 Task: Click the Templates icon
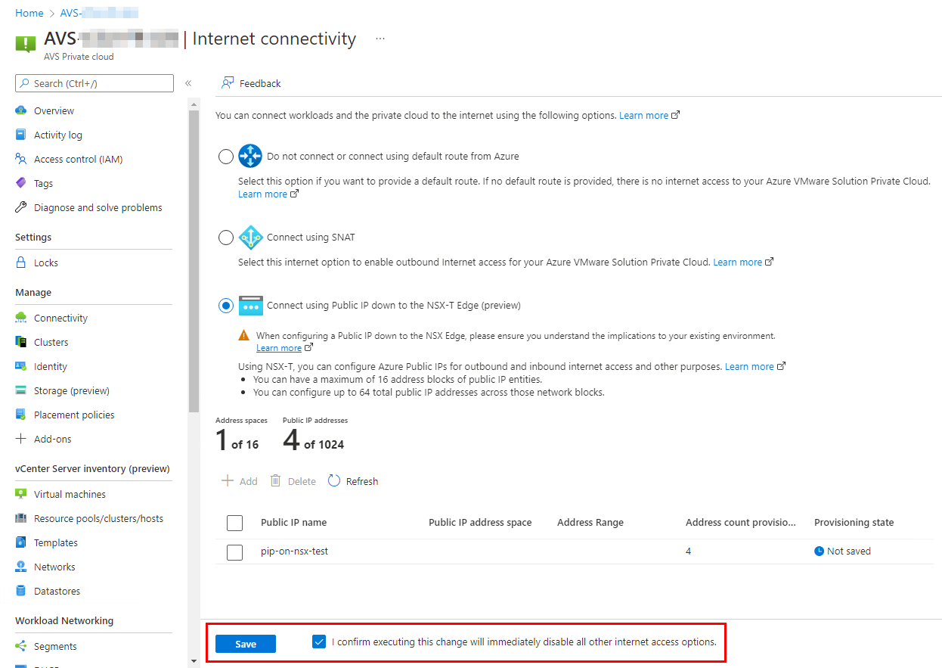21,542
